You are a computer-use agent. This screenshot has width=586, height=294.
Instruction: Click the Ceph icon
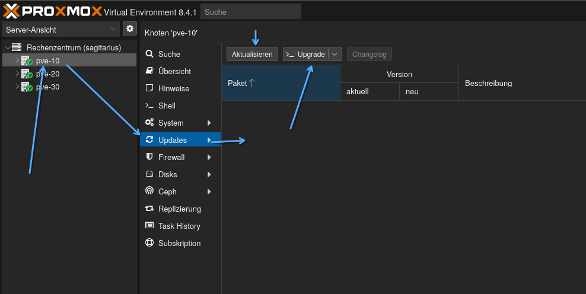coord(149,191)
